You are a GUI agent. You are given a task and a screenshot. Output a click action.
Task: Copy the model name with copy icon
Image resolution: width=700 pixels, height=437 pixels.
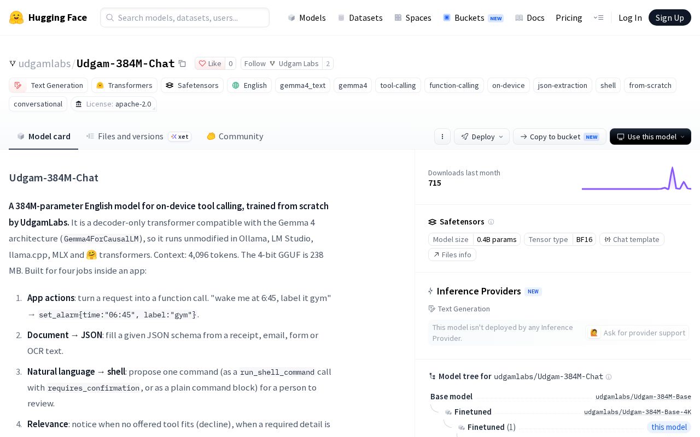click(182, 63)
